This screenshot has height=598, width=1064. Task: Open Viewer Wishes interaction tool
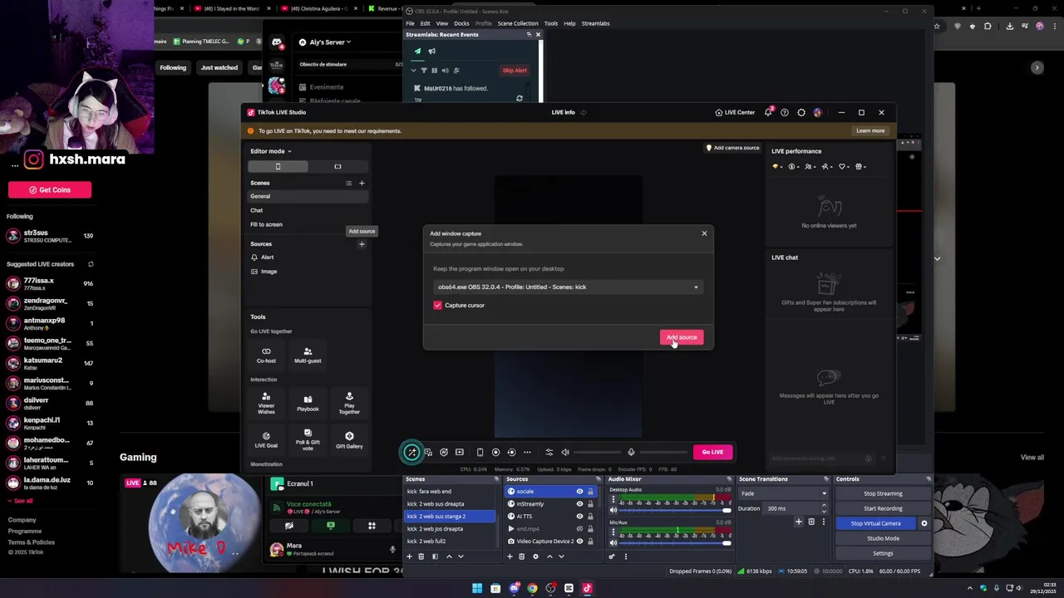tap(266, 403)
